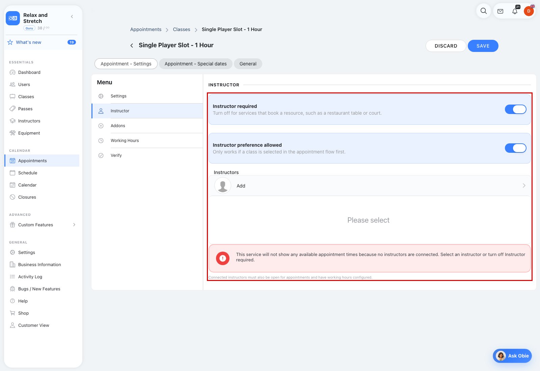
Task: Click the instructor avatar placeholder beside Add
Action: pos(223,185)
